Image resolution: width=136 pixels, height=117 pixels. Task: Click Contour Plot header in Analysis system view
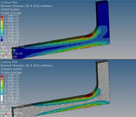(9, 62)
